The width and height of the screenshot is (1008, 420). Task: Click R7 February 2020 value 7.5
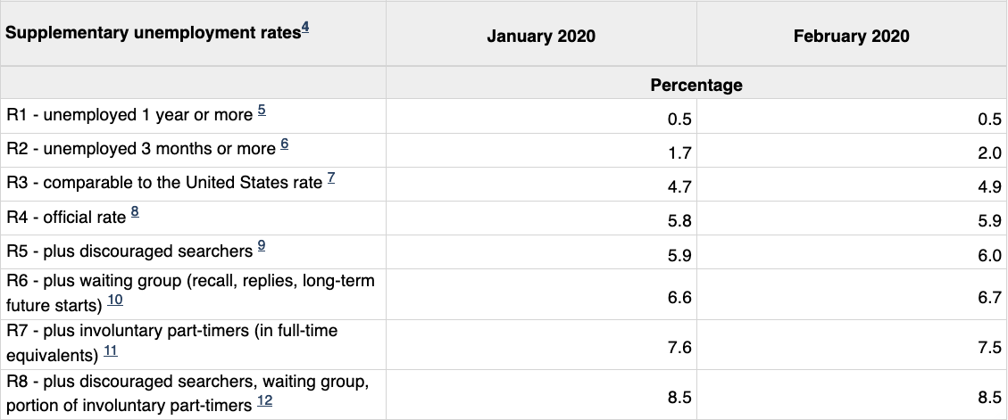click(989, 348)
